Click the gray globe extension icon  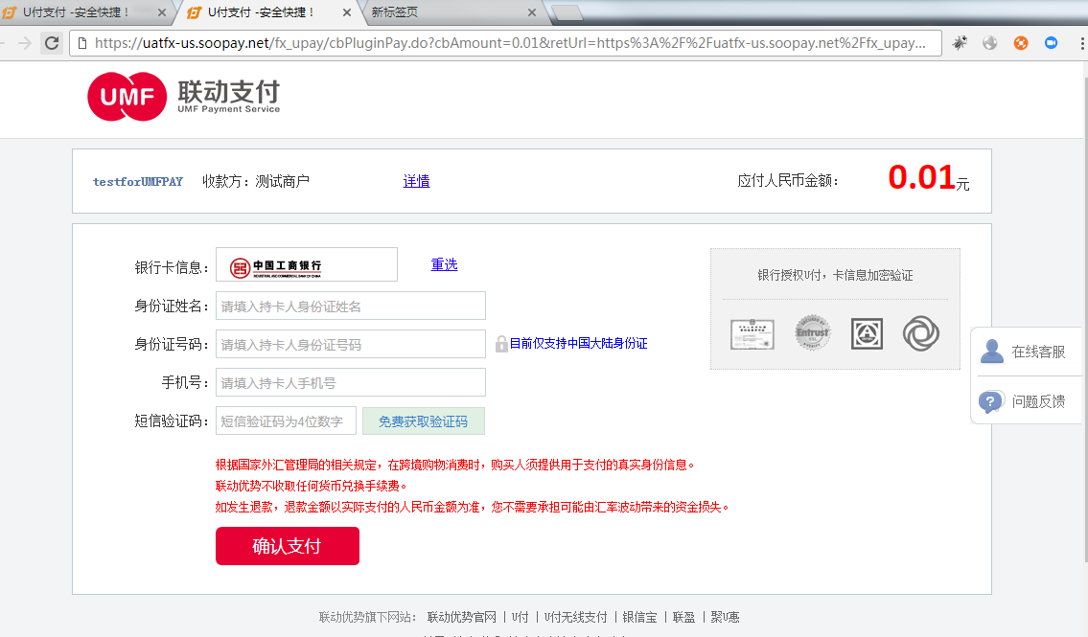tap(988, 43)
